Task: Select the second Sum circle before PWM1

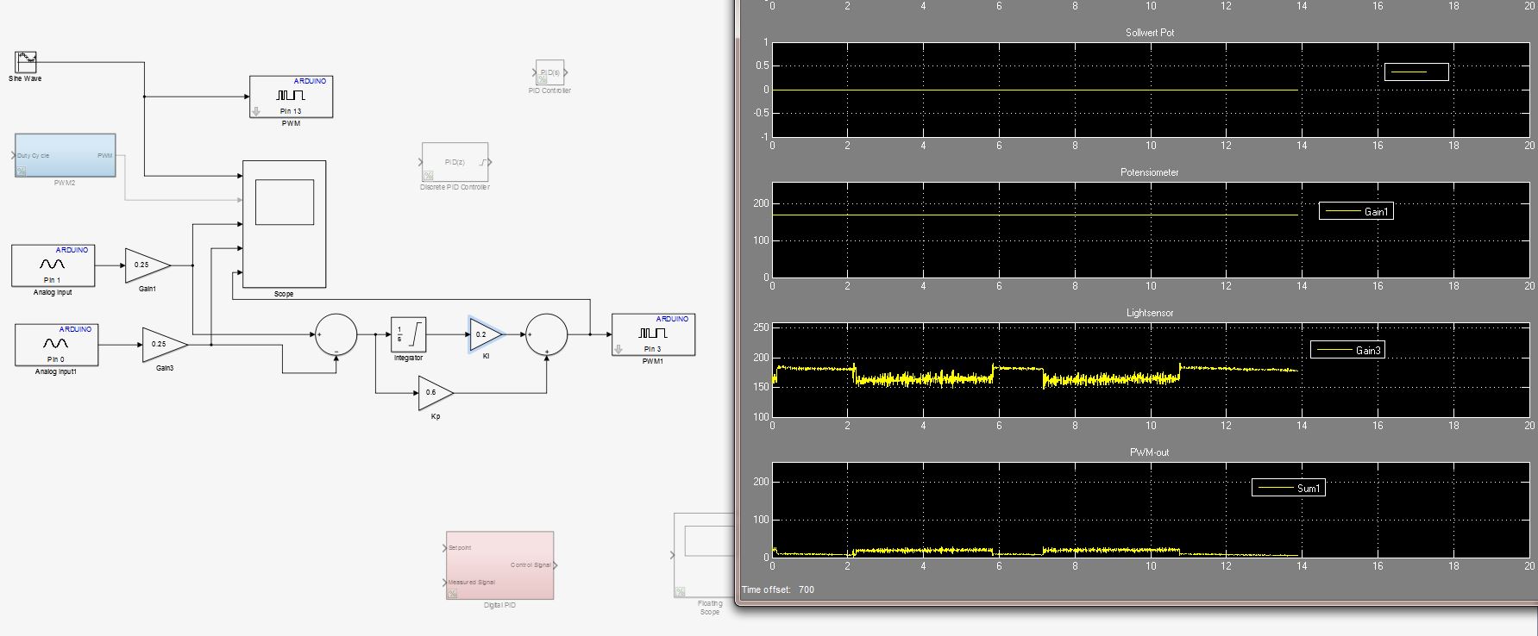Action: [x=546, y=334]
